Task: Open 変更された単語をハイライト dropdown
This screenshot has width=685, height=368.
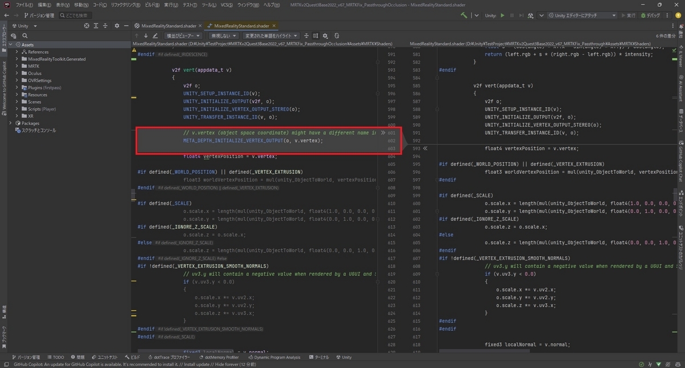Action: 272,35
